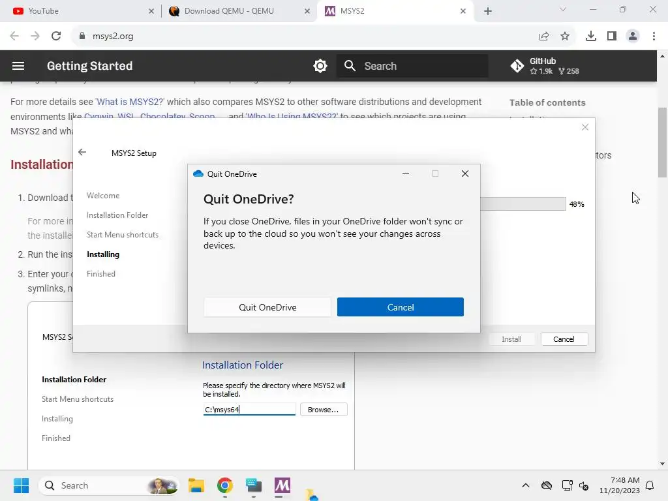
Task: Click Cancel in the MSYS2 Setup window
Action: tap(564, 339)
